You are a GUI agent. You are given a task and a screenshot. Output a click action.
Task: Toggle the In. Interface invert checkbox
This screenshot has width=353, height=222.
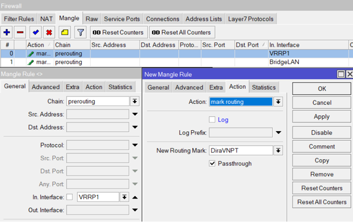click(x=70, y=197)
